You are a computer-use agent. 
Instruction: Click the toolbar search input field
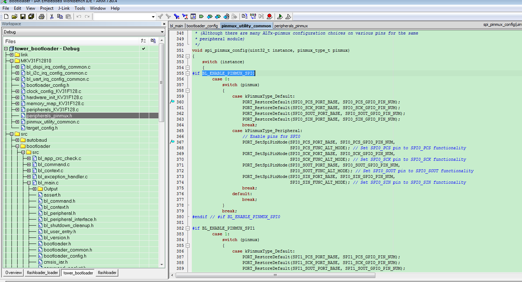(x=123, y=17)
